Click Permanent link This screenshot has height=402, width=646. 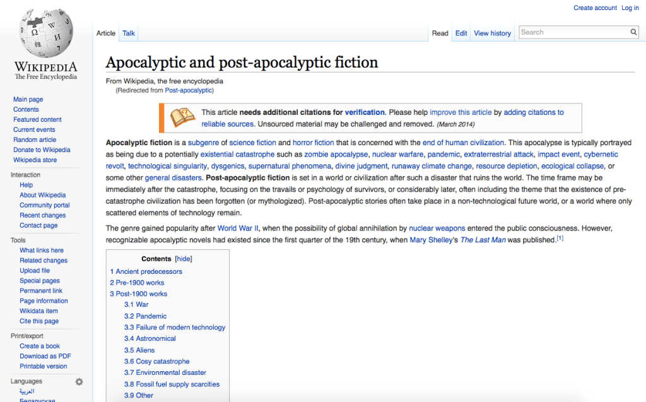pyautogui.click(x=41, y=291)
